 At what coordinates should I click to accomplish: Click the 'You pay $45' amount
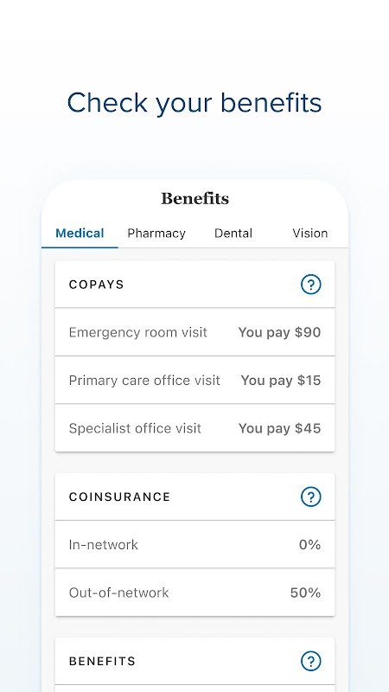279,428
